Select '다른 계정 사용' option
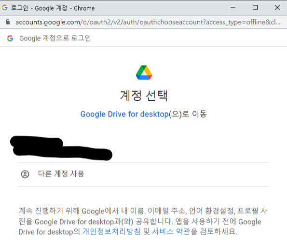Image resolution: width=287 pixels, height=252 pixels. [x=144, y=174]
